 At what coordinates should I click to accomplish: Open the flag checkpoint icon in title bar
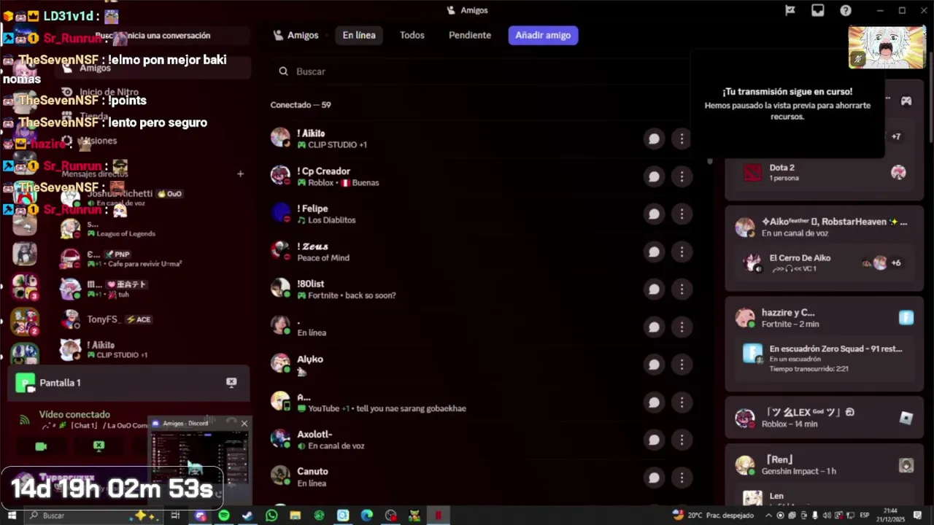click(x=790, y=10)
